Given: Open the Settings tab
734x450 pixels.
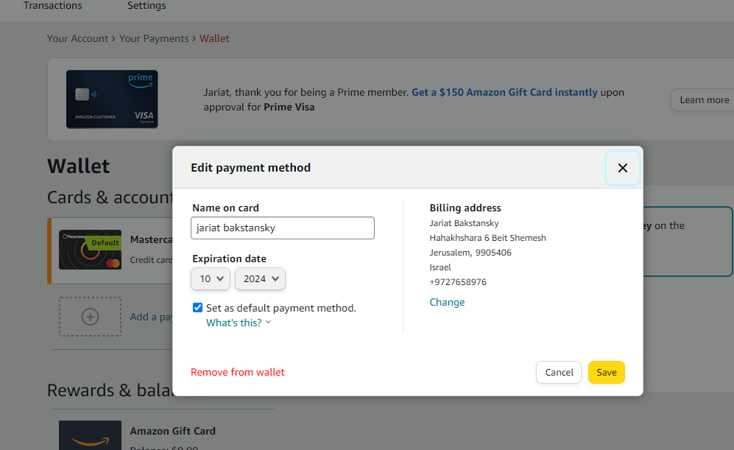Looking at the screenshot, I should click(147, 6).
